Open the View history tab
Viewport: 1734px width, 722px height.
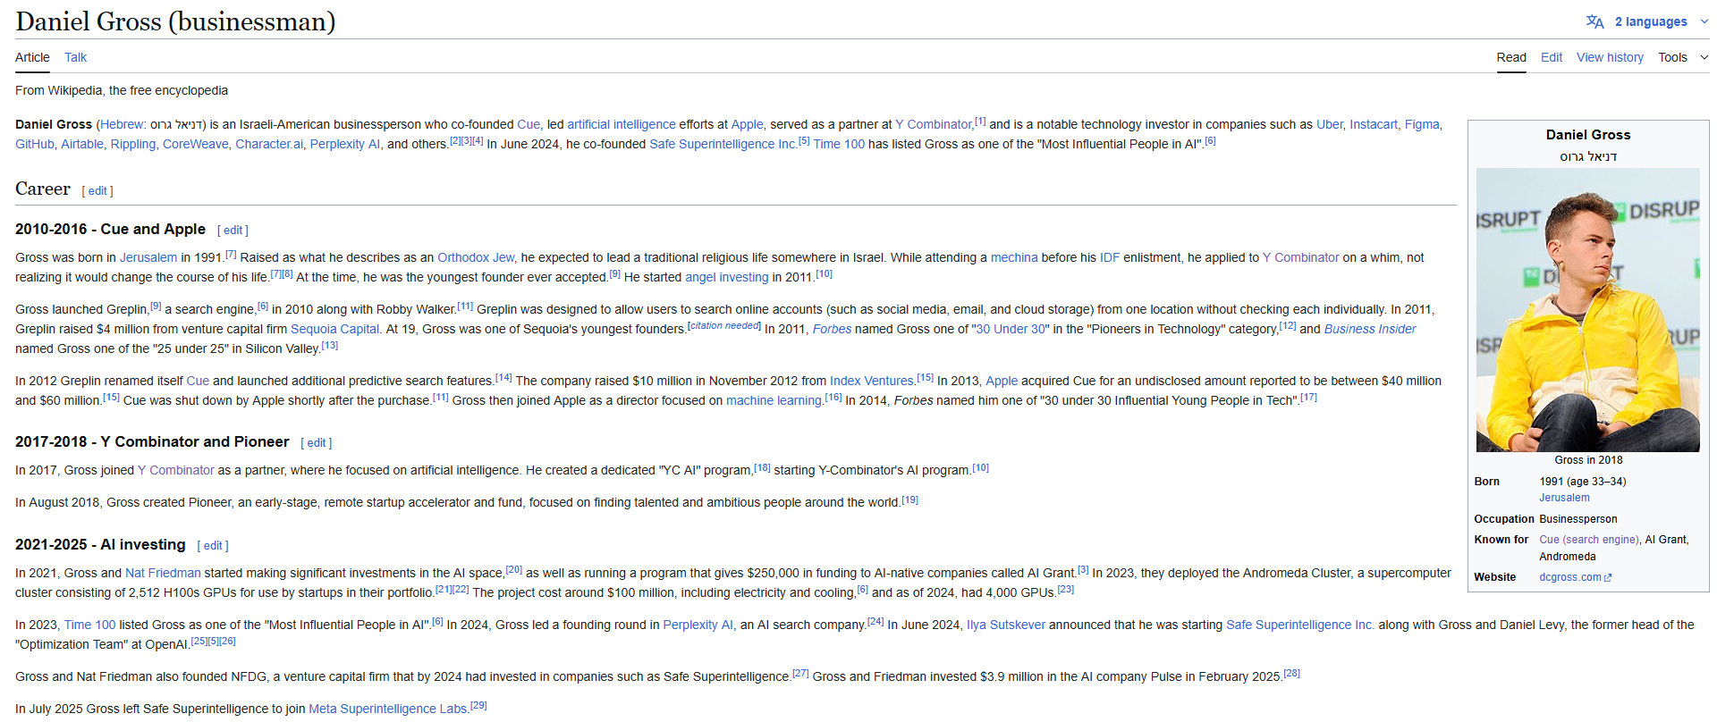(x=1610, y=57)
